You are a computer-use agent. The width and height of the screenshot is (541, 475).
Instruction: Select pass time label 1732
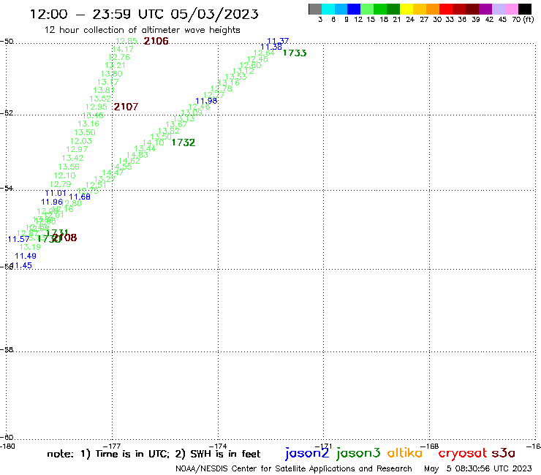[184, 142]
